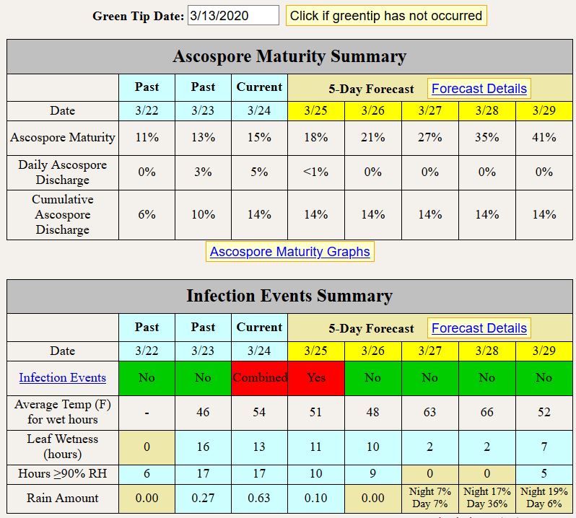The image size is (576, 518).
Task: Click the 10% Cumulative Ascospore Discharge value
Action: pos(203,215)
